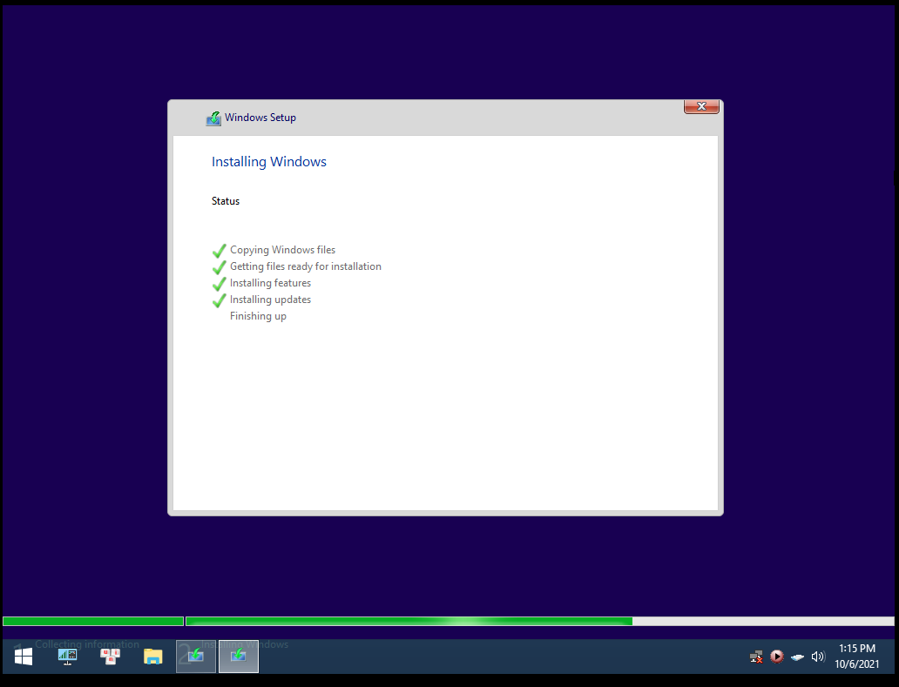Switch to the highlighted Windows Setup taskbar button
This screenshot has height=687, width=899.
tap(239, 656)
